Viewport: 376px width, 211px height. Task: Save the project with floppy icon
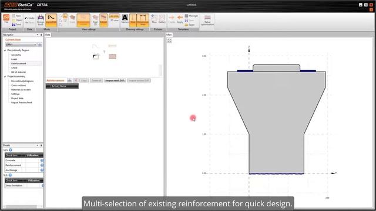pos(16,25)
